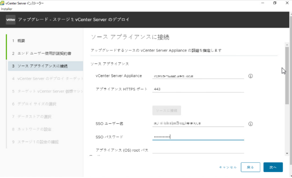
Task: Focus the SSO パスワード field
Action: click(x=198, y=137)
